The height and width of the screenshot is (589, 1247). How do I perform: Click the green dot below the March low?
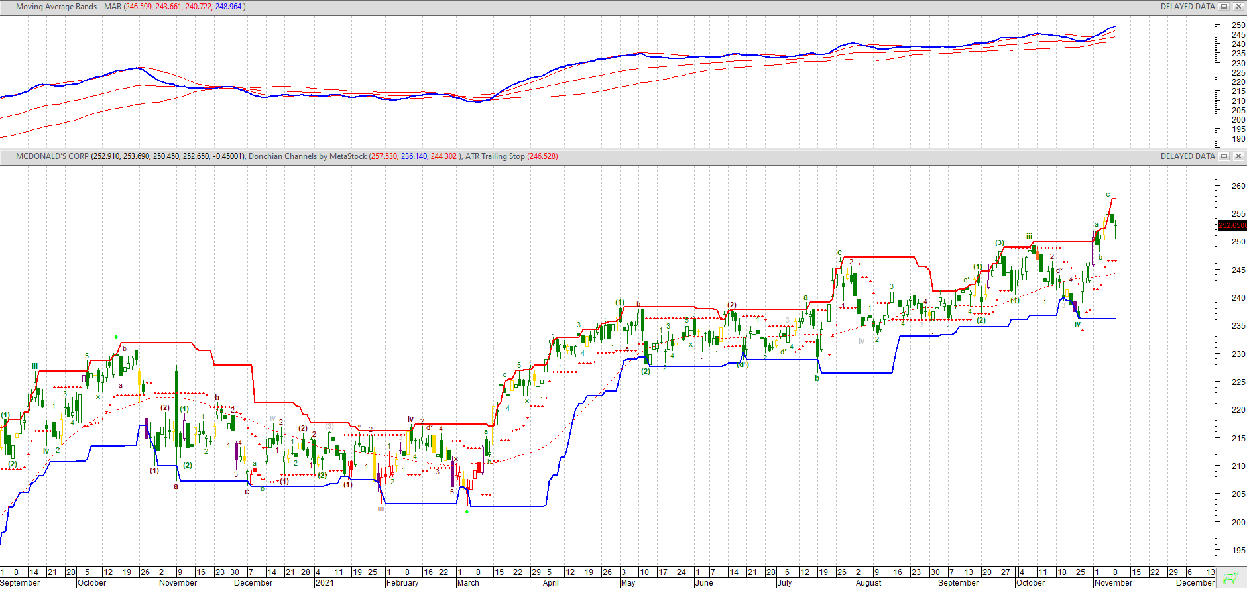467,511
